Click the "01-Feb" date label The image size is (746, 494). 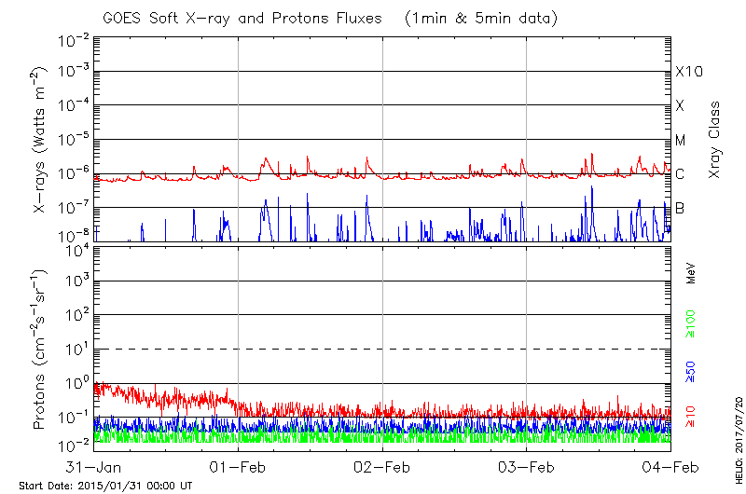[239, 466]
